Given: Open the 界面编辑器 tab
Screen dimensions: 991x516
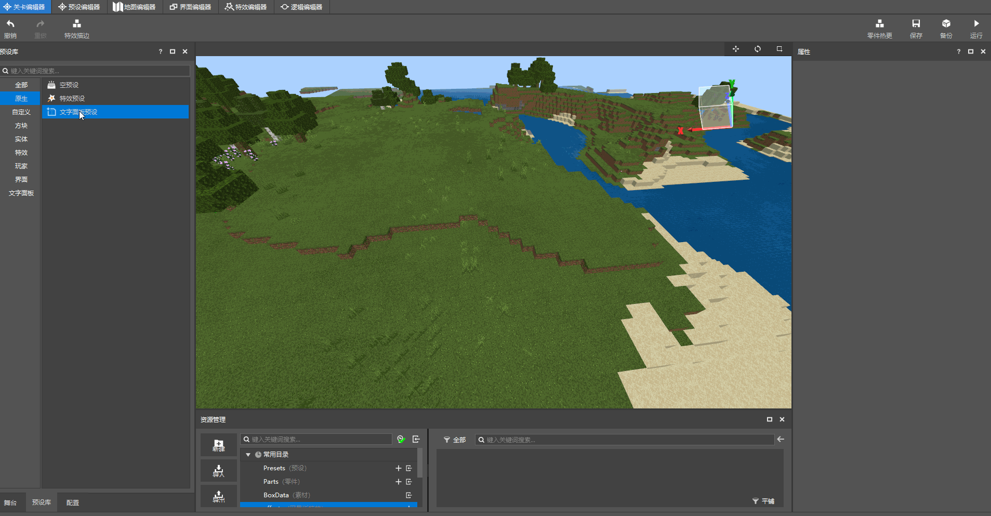Looking at the screenshot, I should (191, 7).
